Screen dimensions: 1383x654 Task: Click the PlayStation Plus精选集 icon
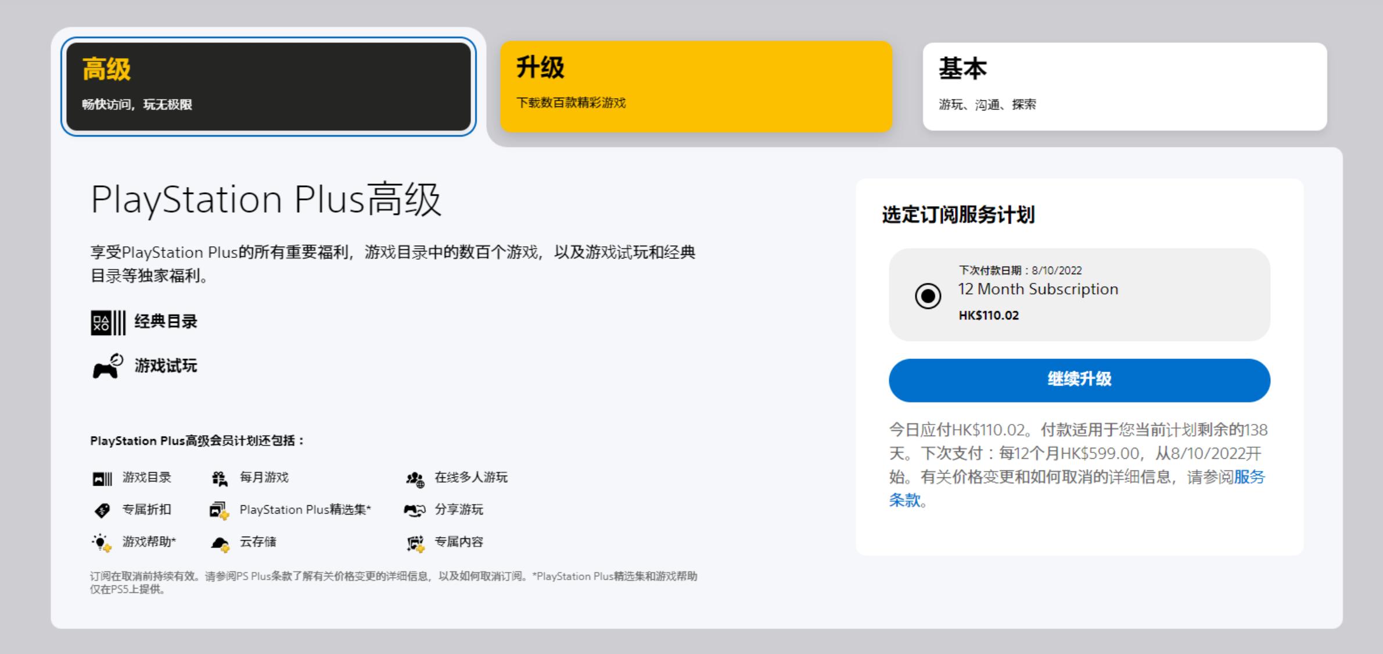pyautogui.click(x=221, y=510)
